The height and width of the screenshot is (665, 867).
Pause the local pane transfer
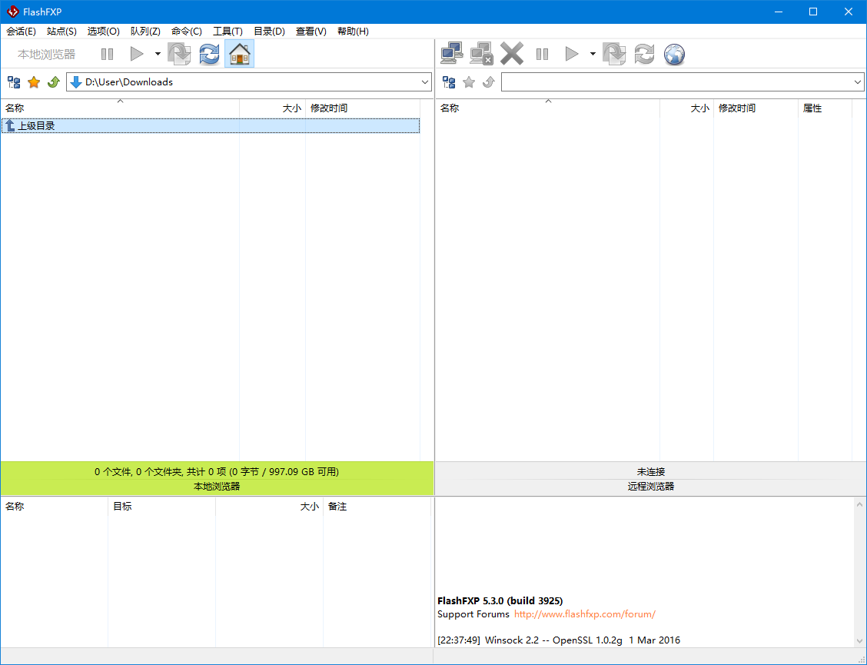[108, 55]
